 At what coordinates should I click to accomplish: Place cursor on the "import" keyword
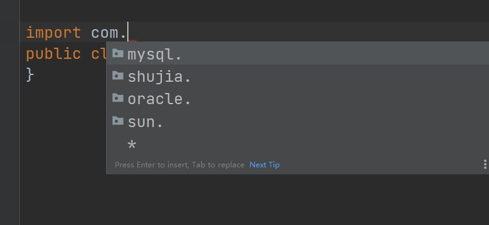coord(53,32)
